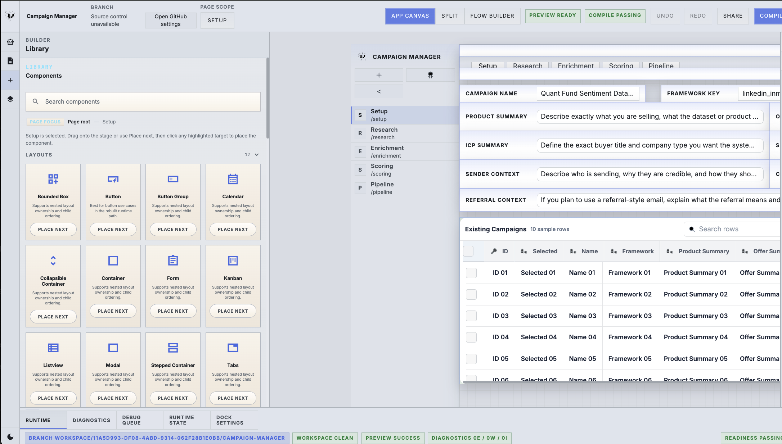Click the sort icon on the Framework column
This screenshot has width=782, height=444.
[x=614, y=251]
